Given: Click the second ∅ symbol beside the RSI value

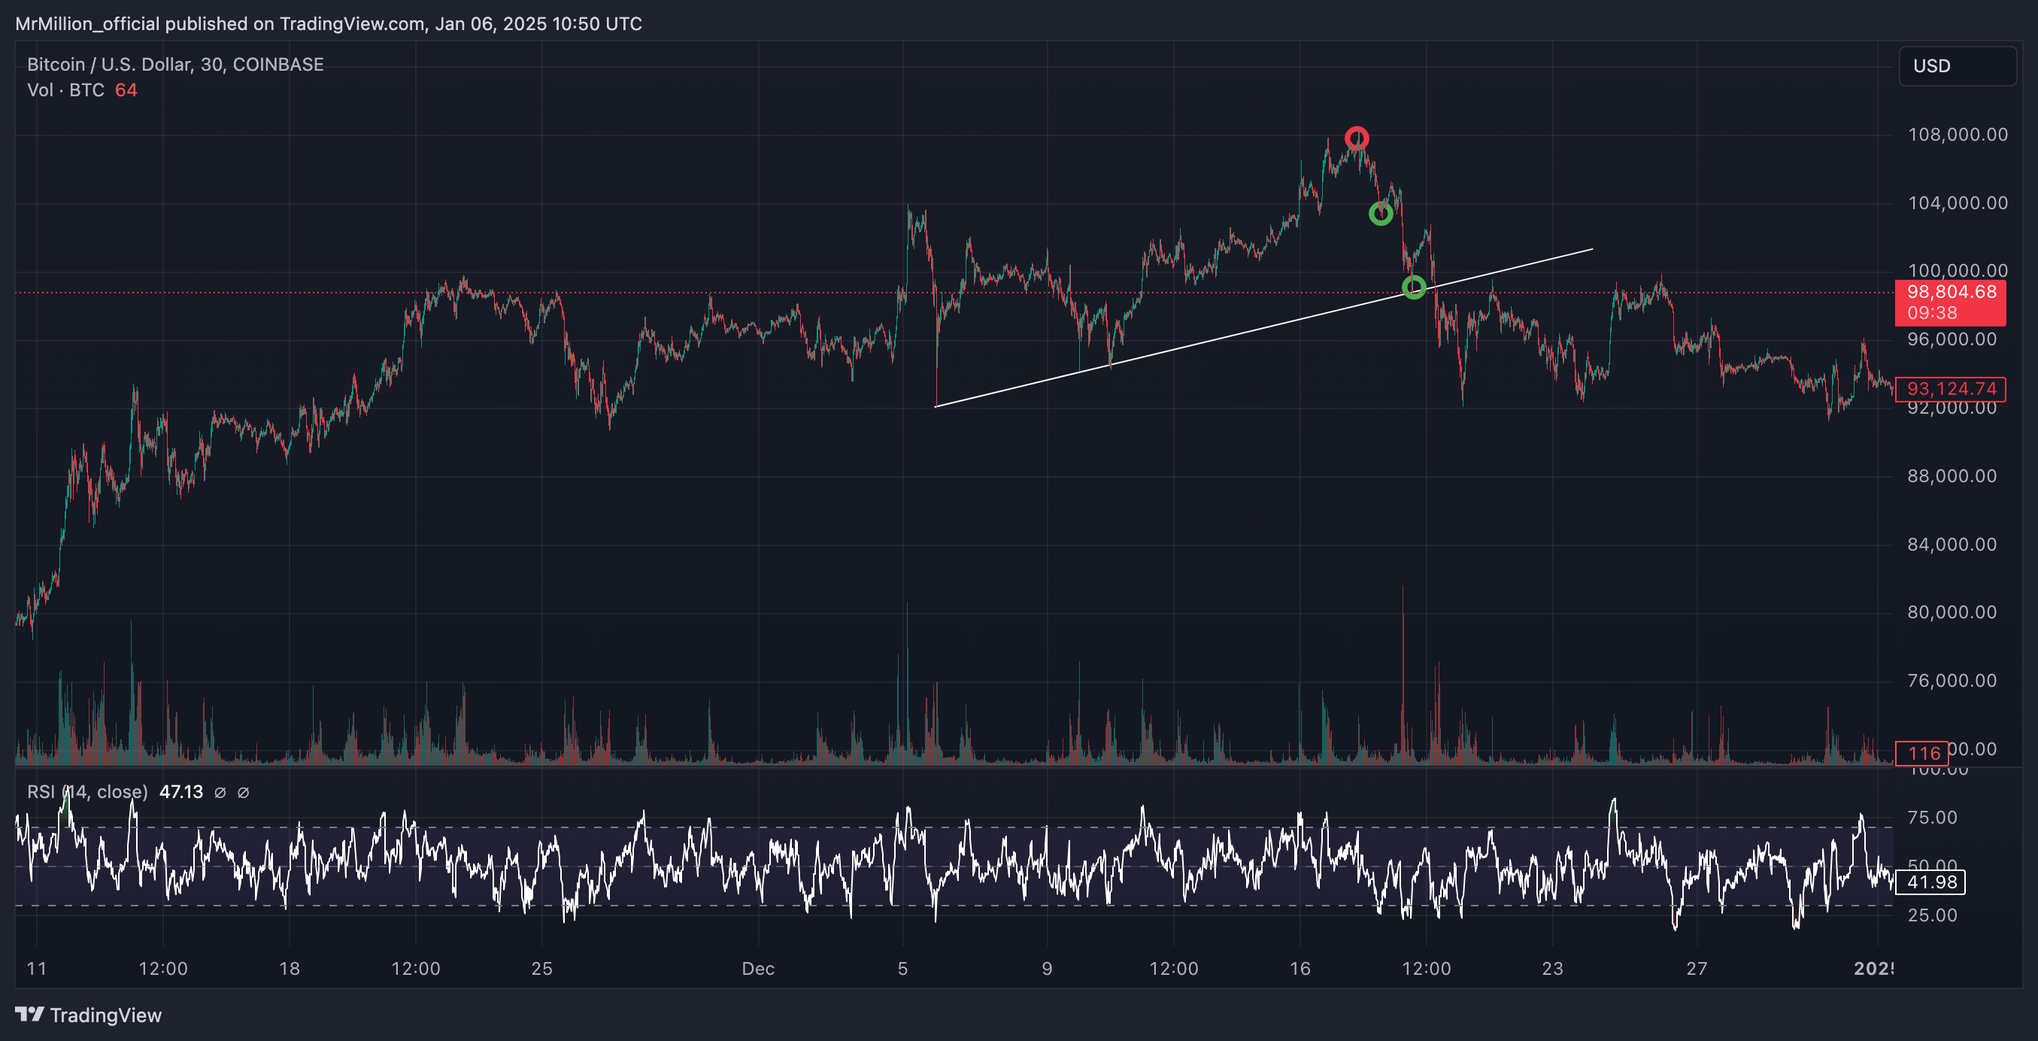Looking at the screenshot, I should click(244, 792).
